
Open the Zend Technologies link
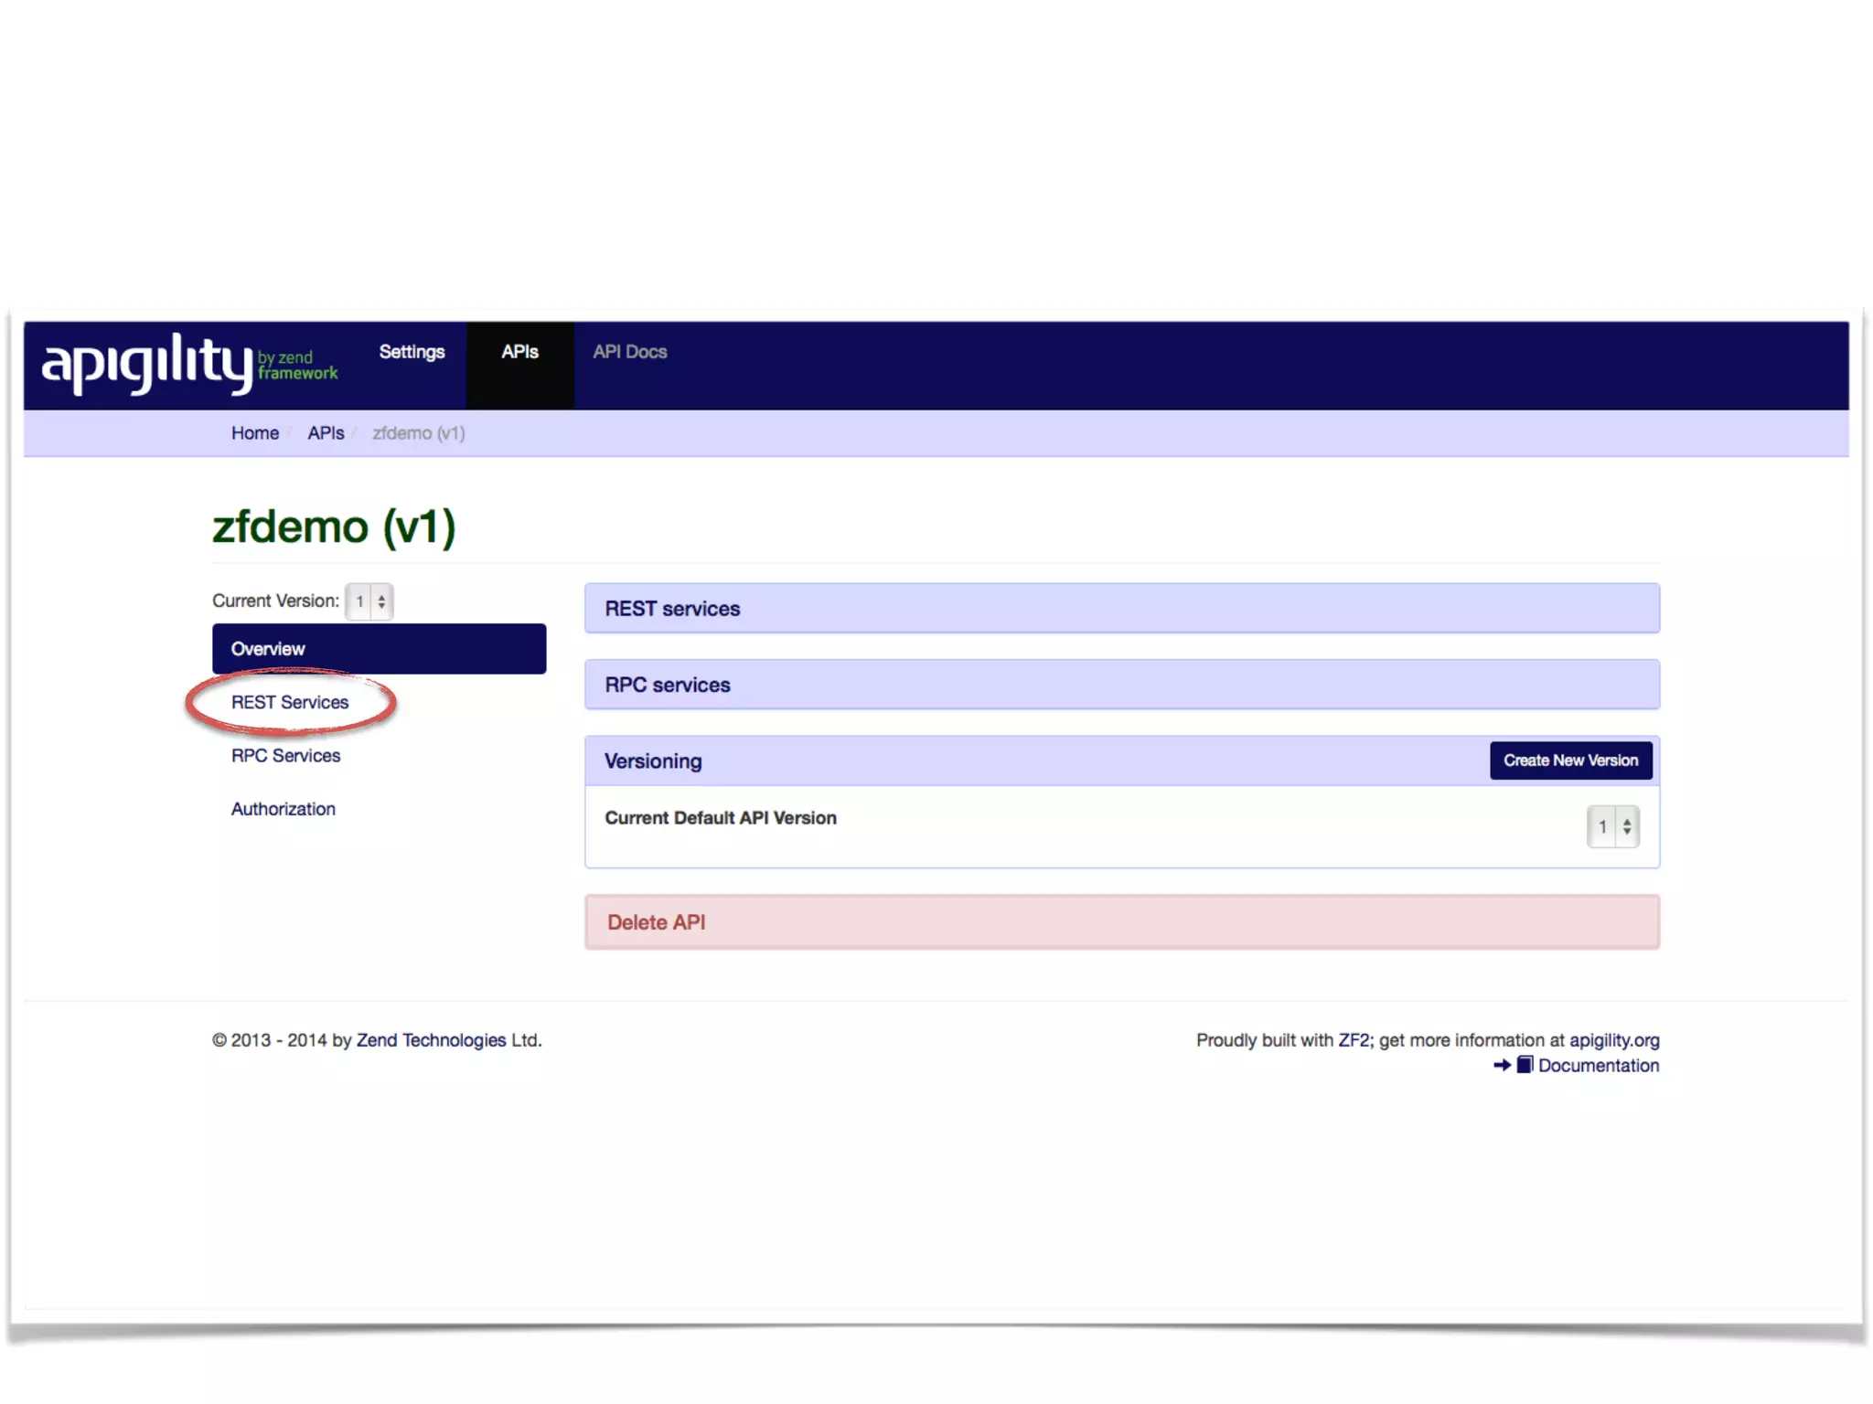point(431,1040)
